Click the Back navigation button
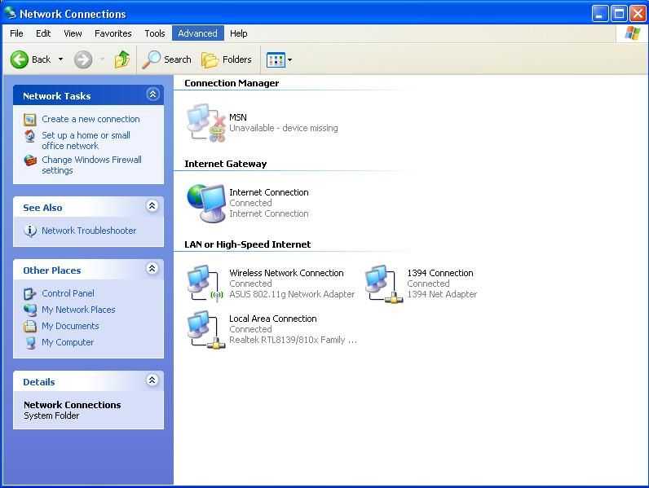649x488 pixels. [x=31, y=59]
